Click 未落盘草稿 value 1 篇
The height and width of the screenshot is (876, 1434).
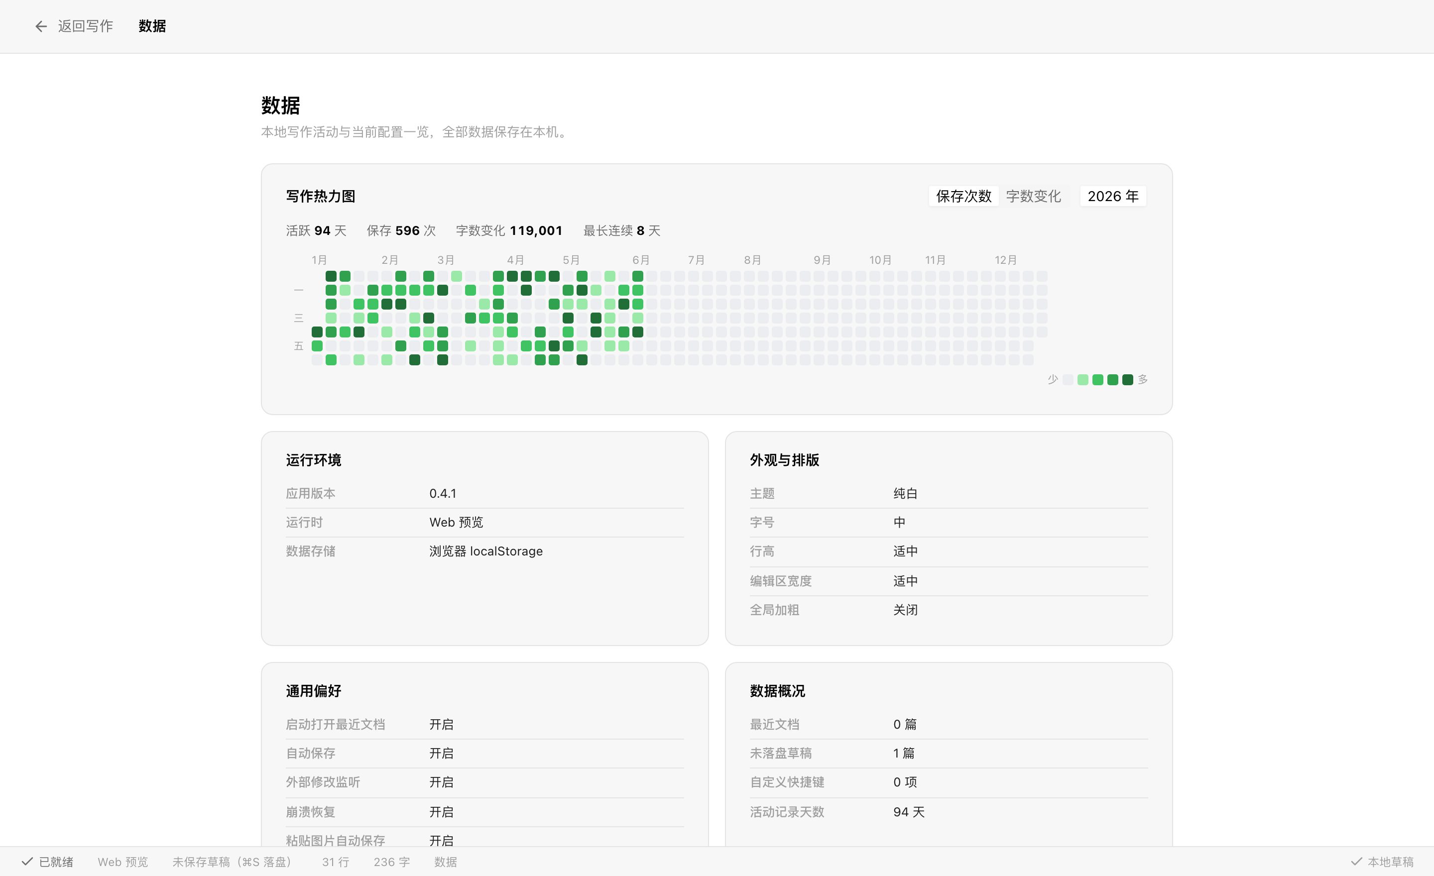904,753
